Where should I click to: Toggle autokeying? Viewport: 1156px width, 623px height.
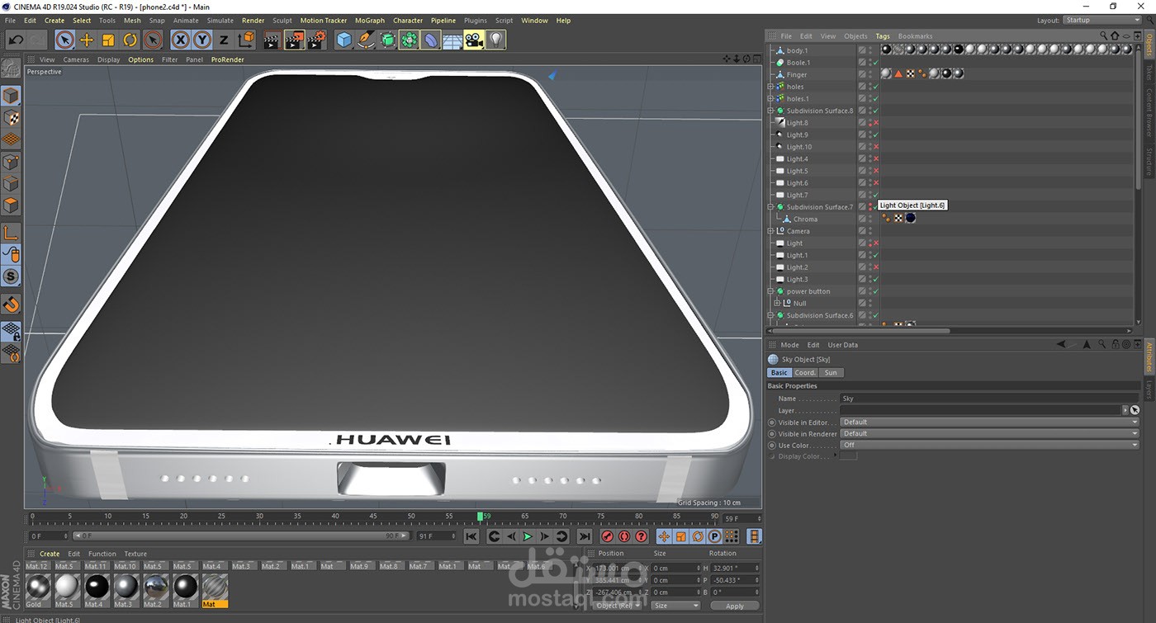(624, 536)
